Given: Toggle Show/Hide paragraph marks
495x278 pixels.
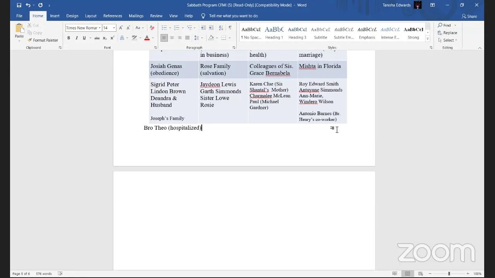Looking at the screenshot, I should (230, 28).
